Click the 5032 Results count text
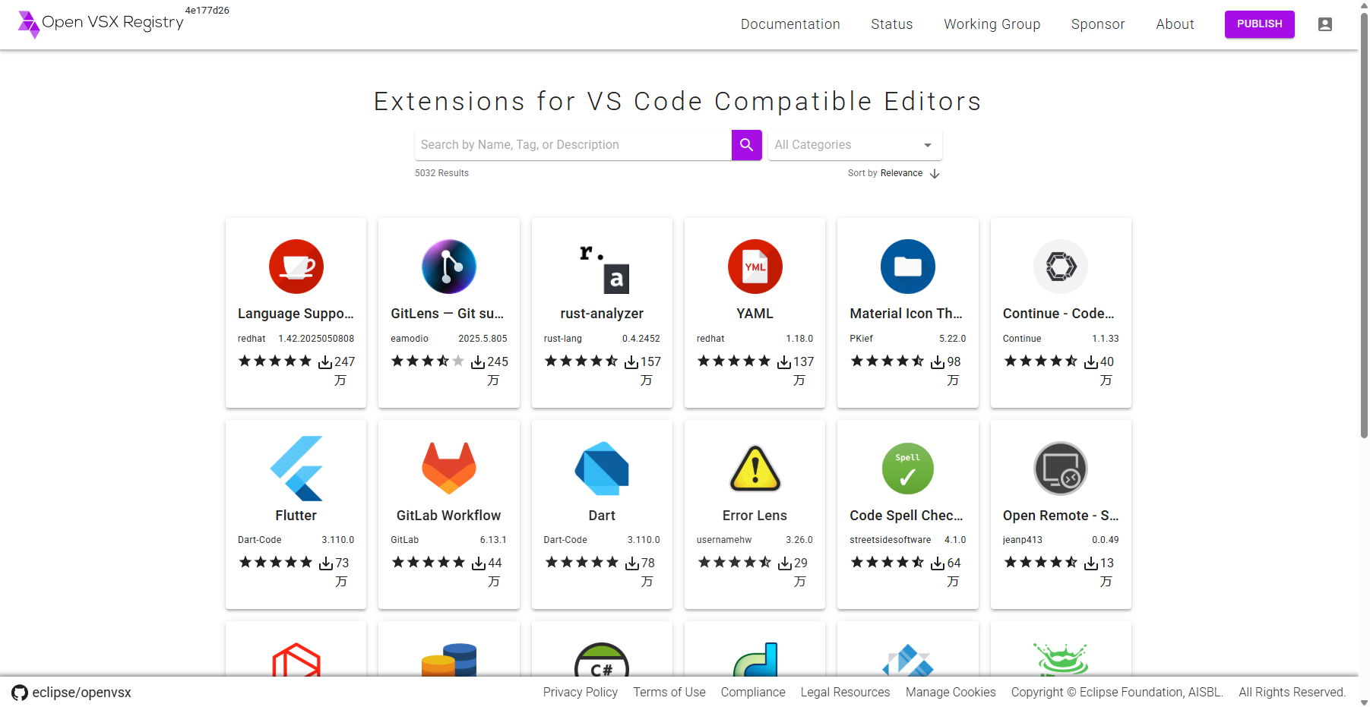The image size is (1370, 707). coord(441,173)
